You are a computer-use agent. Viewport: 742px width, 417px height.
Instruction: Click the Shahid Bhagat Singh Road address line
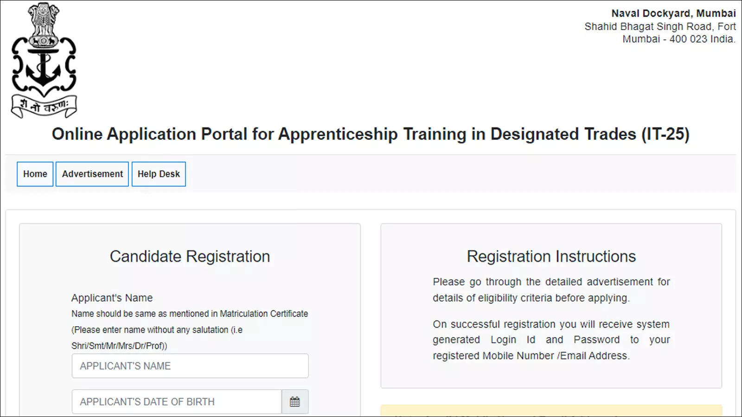660,26
